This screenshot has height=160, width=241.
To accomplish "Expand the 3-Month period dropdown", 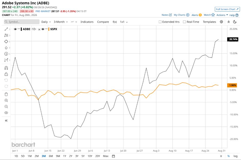I will 61,22.
